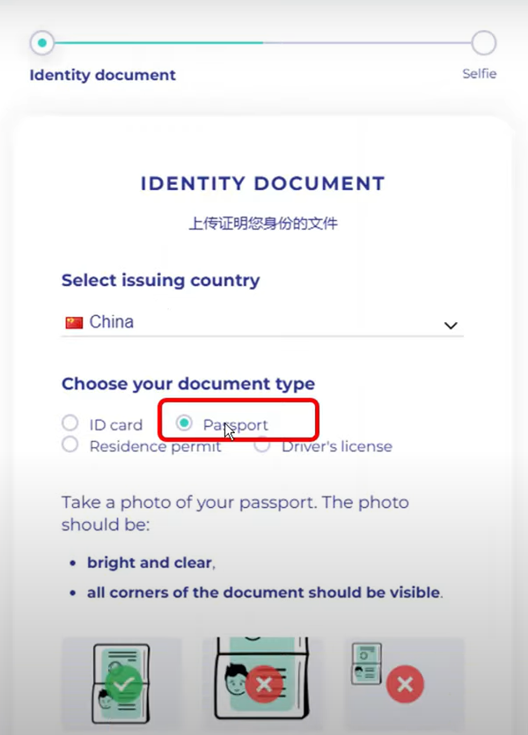Click the green checkmark on correct passport example

(124, 685)
